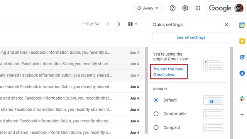Click the email list scrollbar
This screenshot has width=247, height=139.
(146, 90)
